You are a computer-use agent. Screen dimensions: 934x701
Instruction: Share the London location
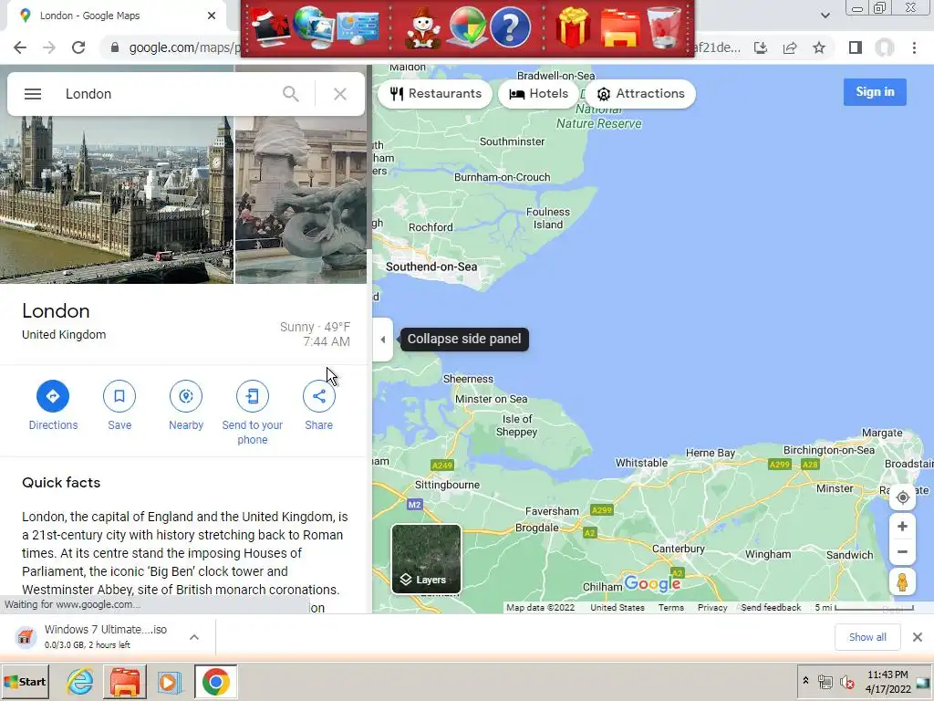[x=319, y=405]
